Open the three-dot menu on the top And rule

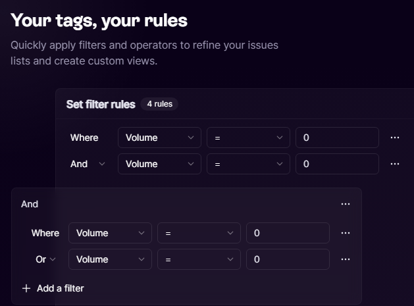coord(395,164)
